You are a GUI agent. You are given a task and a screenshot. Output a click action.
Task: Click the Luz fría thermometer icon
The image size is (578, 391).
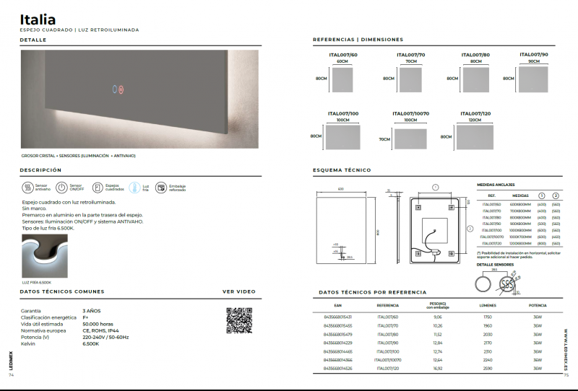tap(135, 187)
